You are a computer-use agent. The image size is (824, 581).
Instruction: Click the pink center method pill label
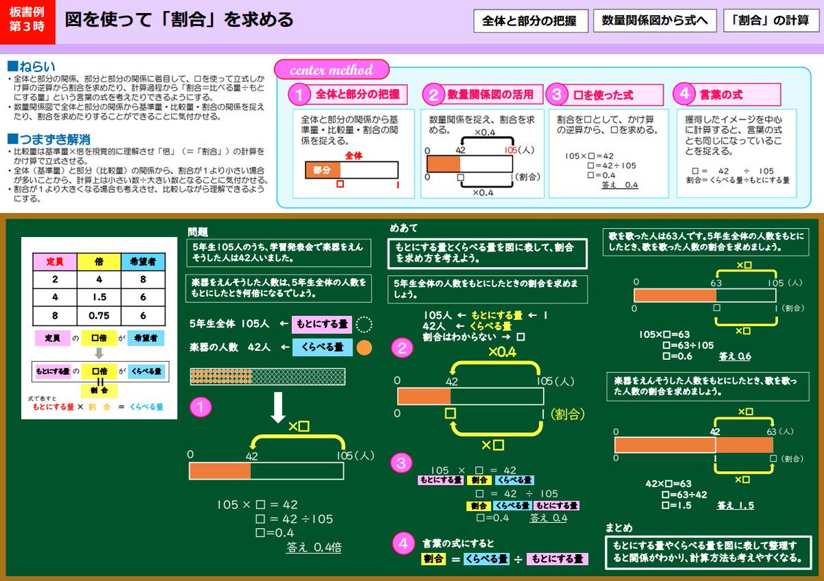[x=332, y=70]
